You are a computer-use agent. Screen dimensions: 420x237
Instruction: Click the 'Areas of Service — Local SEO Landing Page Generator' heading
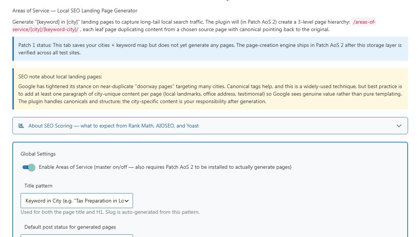[x=75, y=11]
